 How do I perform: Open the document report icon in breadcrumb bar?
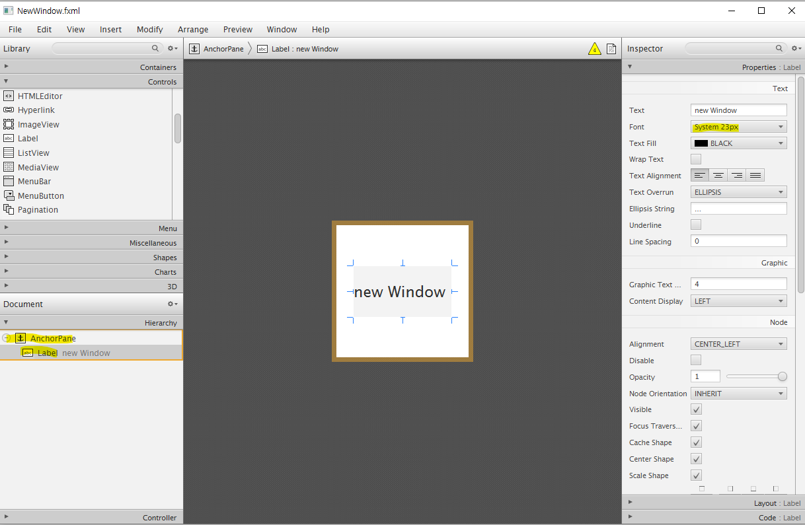coord(611,49)
